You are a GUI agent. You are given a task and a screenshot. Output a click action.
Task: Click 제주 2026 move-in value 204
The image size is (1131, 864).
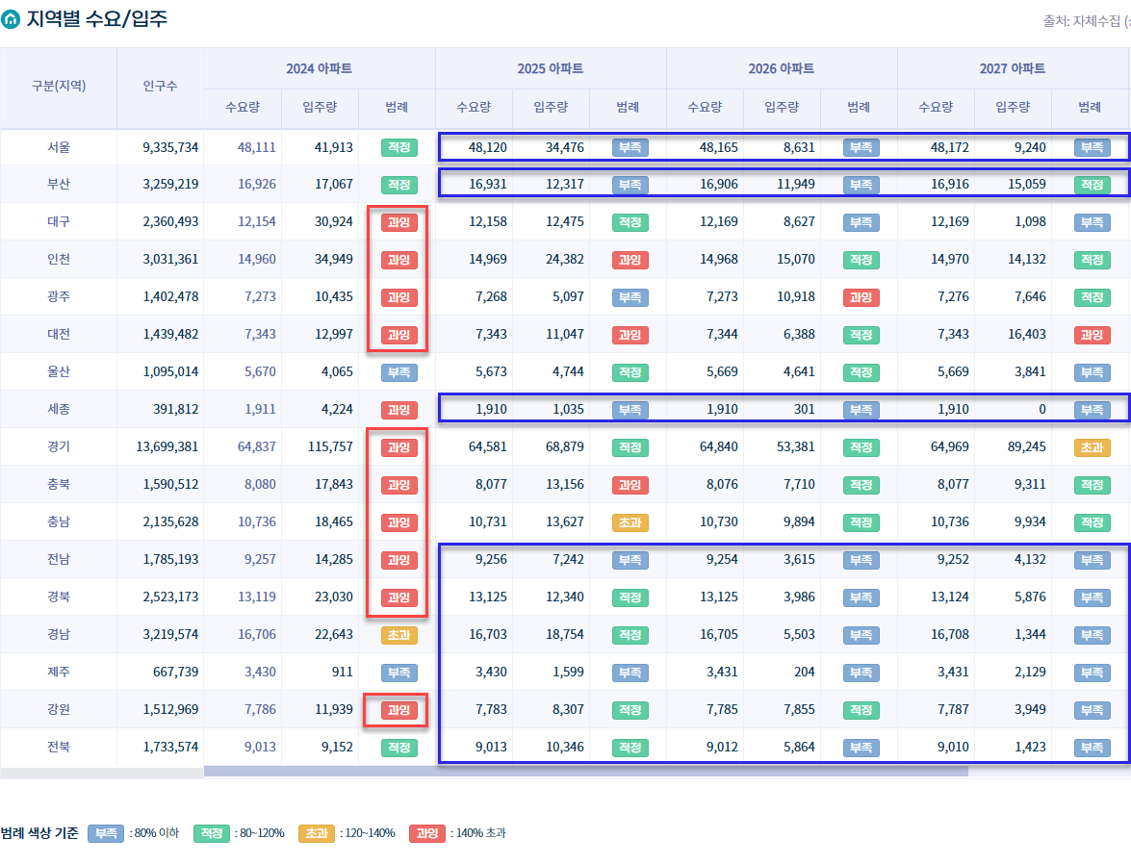(x=805, y=672)
